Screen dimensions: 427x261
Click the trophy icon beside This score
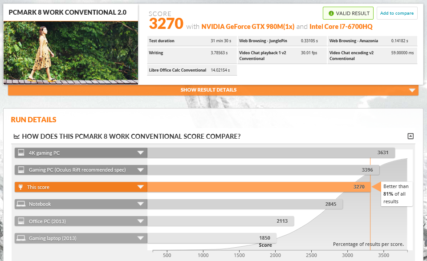pos(20,187)
